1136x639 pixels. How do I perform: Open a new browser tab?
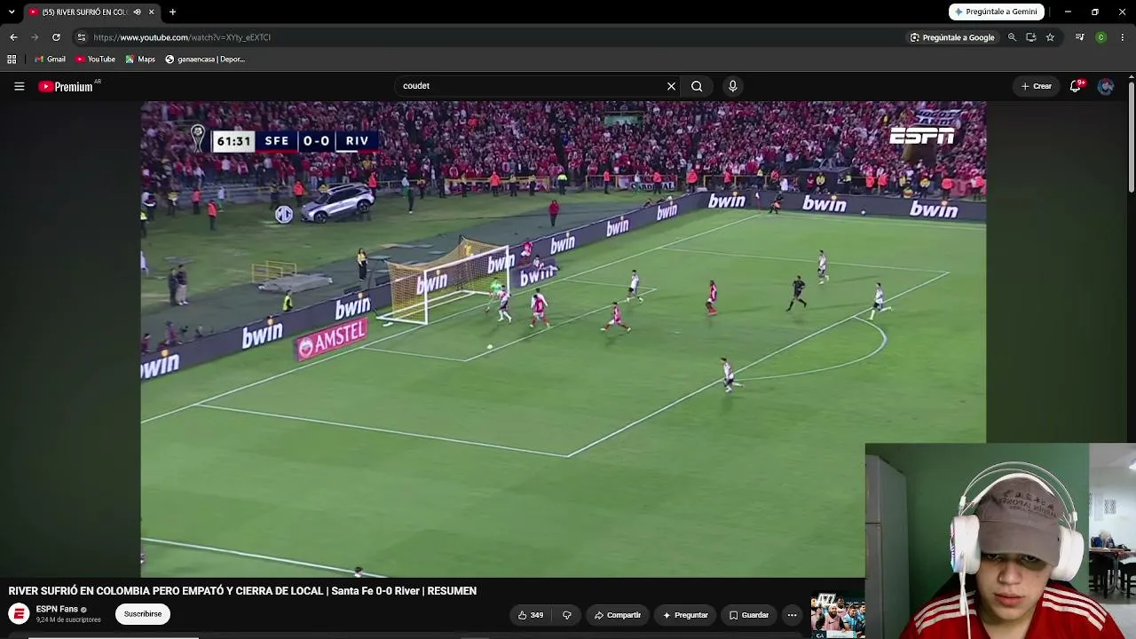(x=172, y=12)
